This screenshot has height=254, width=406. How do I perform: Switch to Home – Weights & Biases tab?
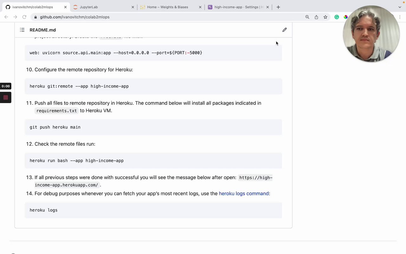tap(168, 7)
